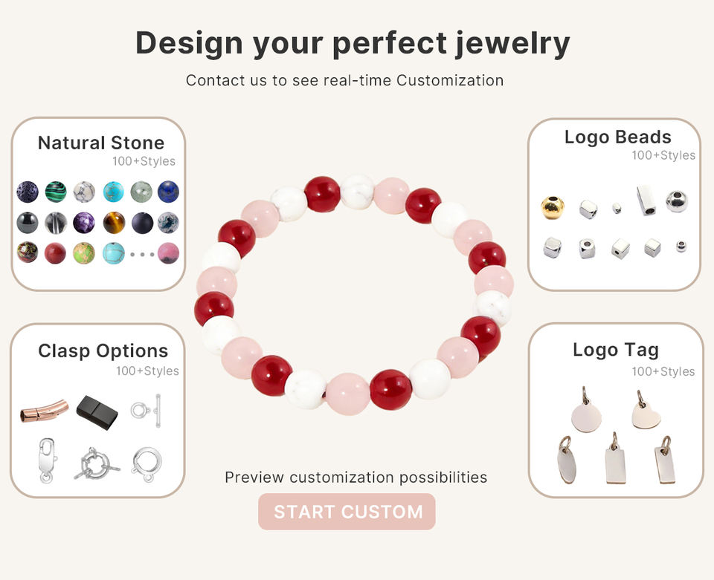Click the beaded bracelet preview image
This screenshot has width=714, height=580.
(354, 294)
